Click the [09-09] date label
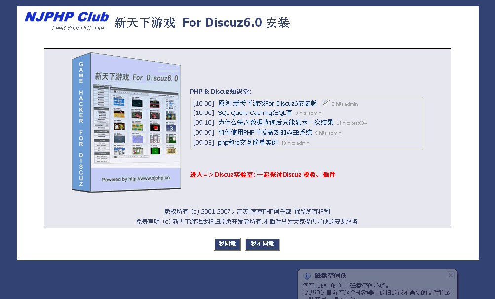Screen dimensions: 495x299 tap(204, 133)
